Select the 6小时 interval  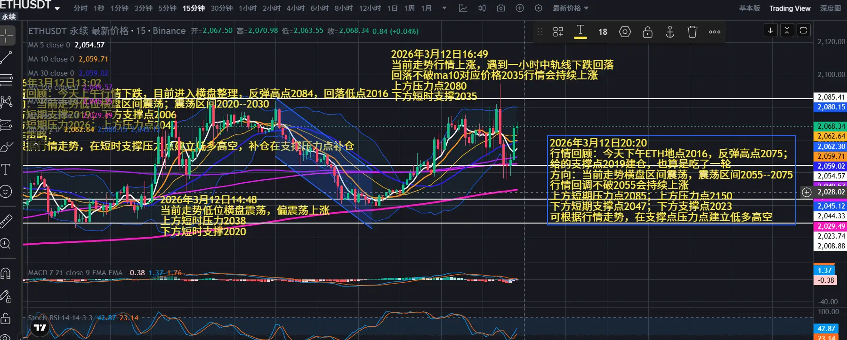pyautogui.click(x=320, y=8)
